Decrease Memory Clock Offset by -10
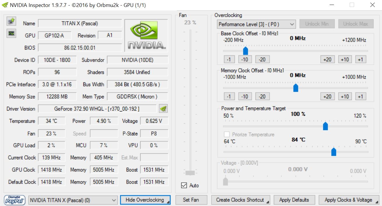 tap(245, 97)
